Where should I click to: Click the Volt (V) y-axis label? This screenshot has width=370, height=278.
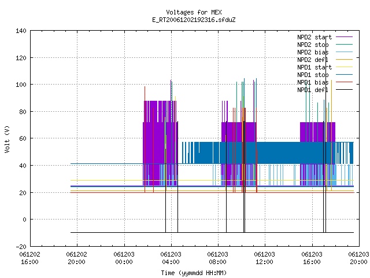click(x=7, y=140)
